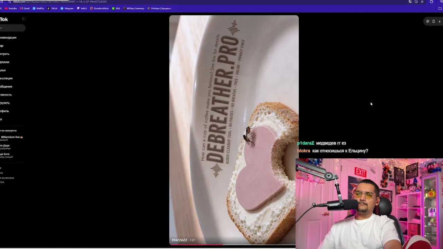Open the browser extensions puzzle icon
This screenshot has width=443, height=249.
point(432,2)
